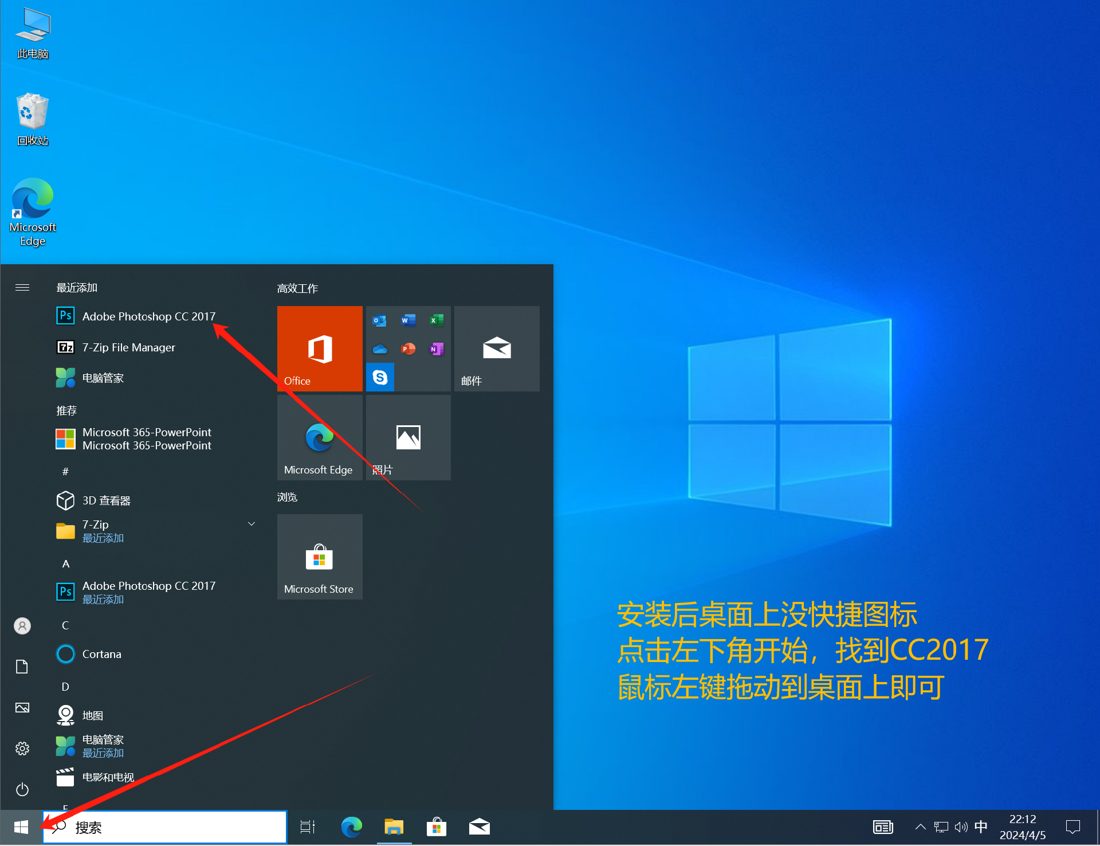The height and width of the screenshot is (846, 1100).
Task: Open the Microsoft Edge tile
Action: 320,437
